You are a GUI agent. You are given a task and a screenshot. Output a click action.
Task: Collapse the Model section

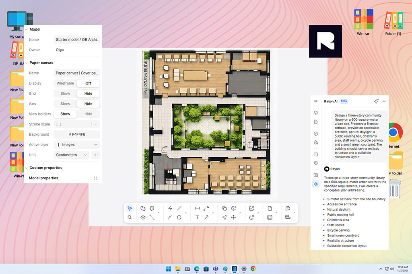point(26,30)
